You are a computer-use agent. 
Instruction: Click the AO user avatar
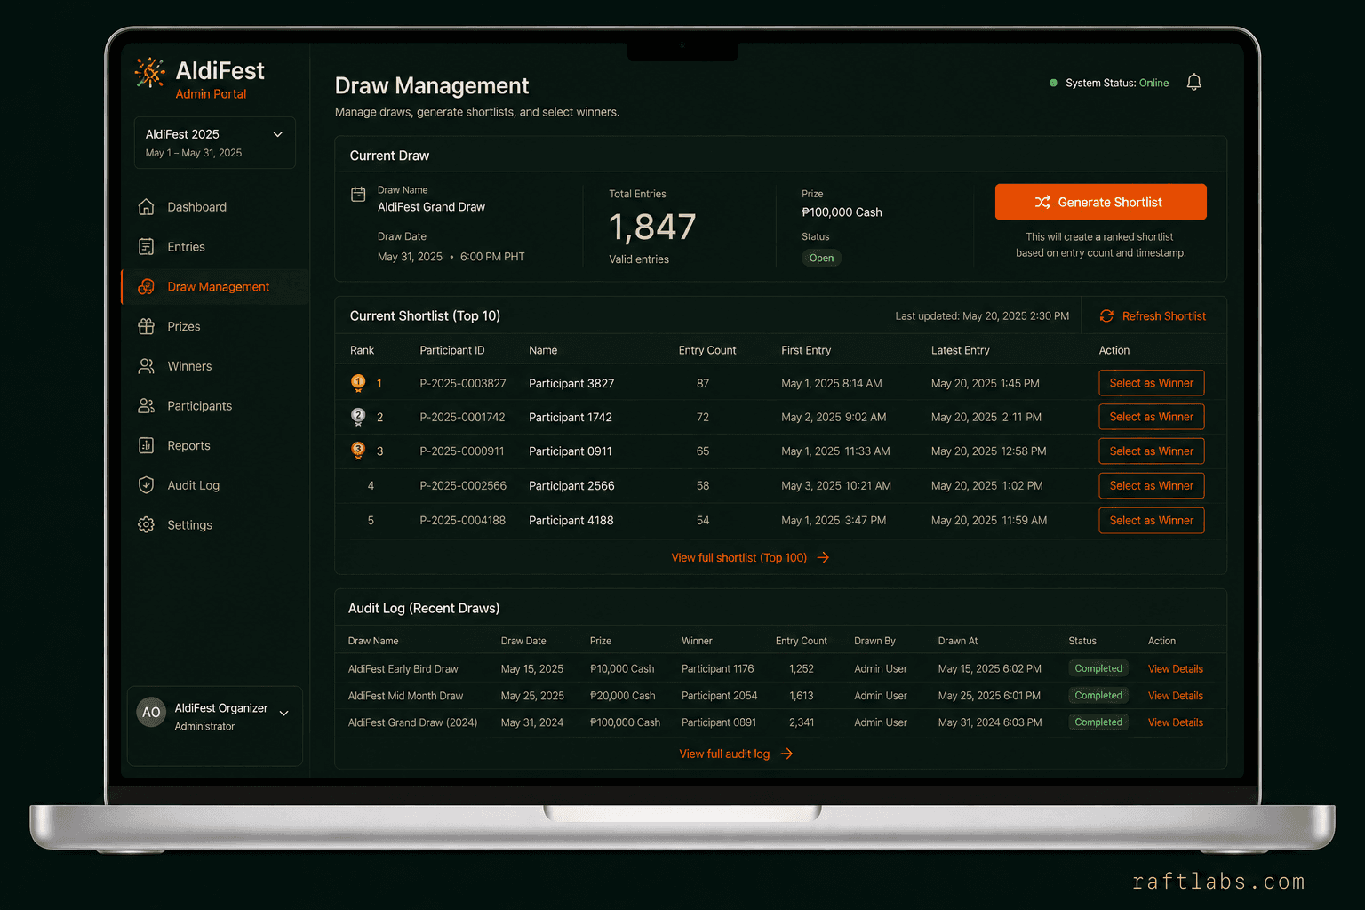[151, 713]
